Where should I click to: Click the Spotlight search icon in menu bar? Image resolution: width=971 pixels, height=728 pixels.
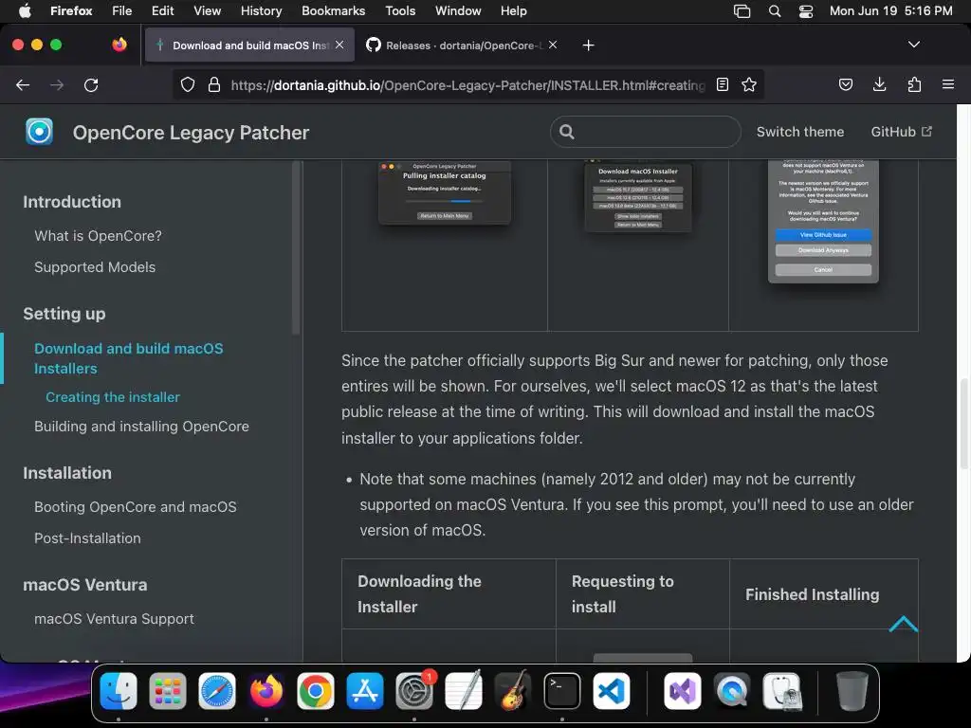(775, 11)
